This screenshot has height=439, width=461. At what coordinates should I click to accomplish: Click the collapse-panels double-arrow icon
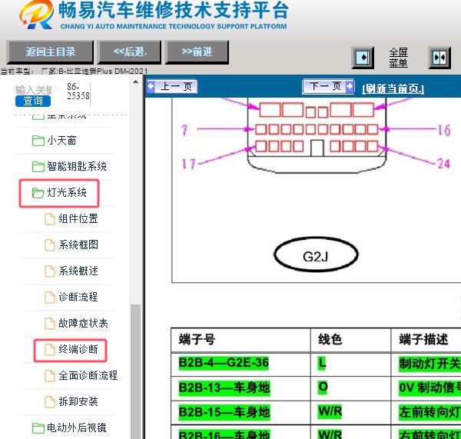click(439, 58)
